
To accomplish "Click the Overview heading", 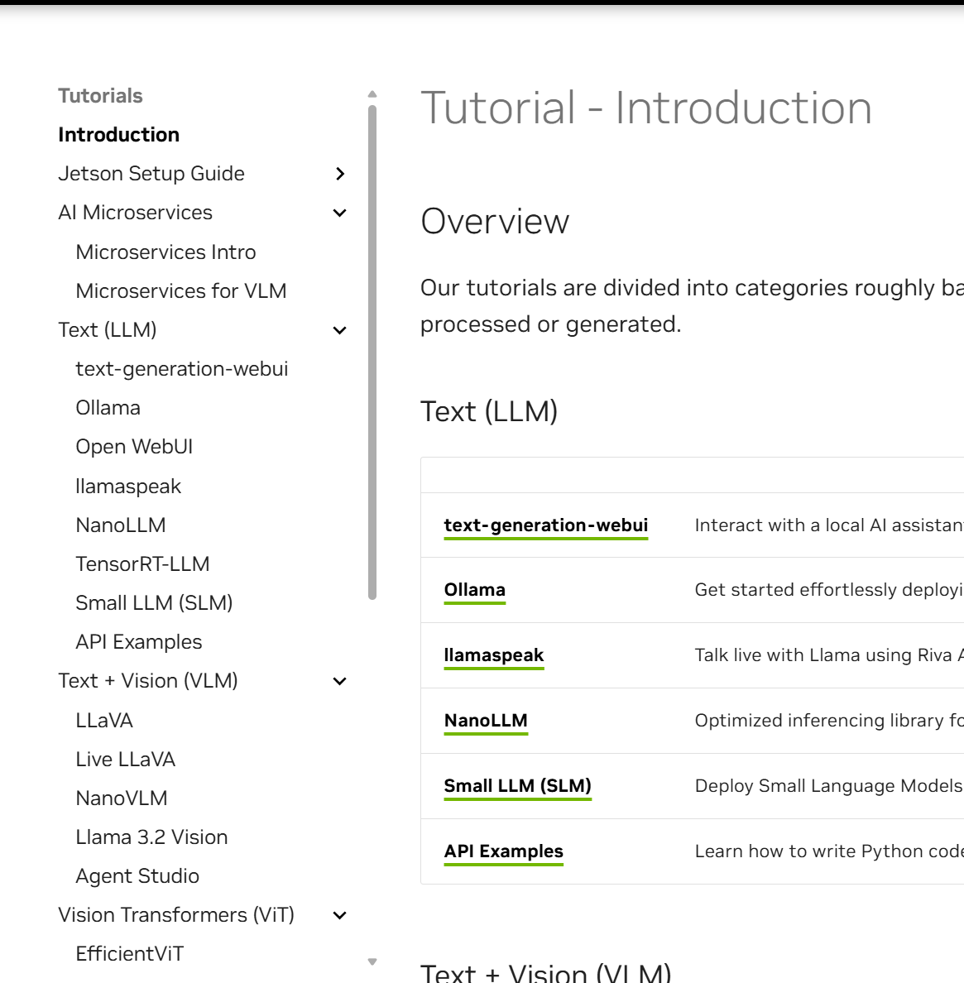I will coord(495,221).
